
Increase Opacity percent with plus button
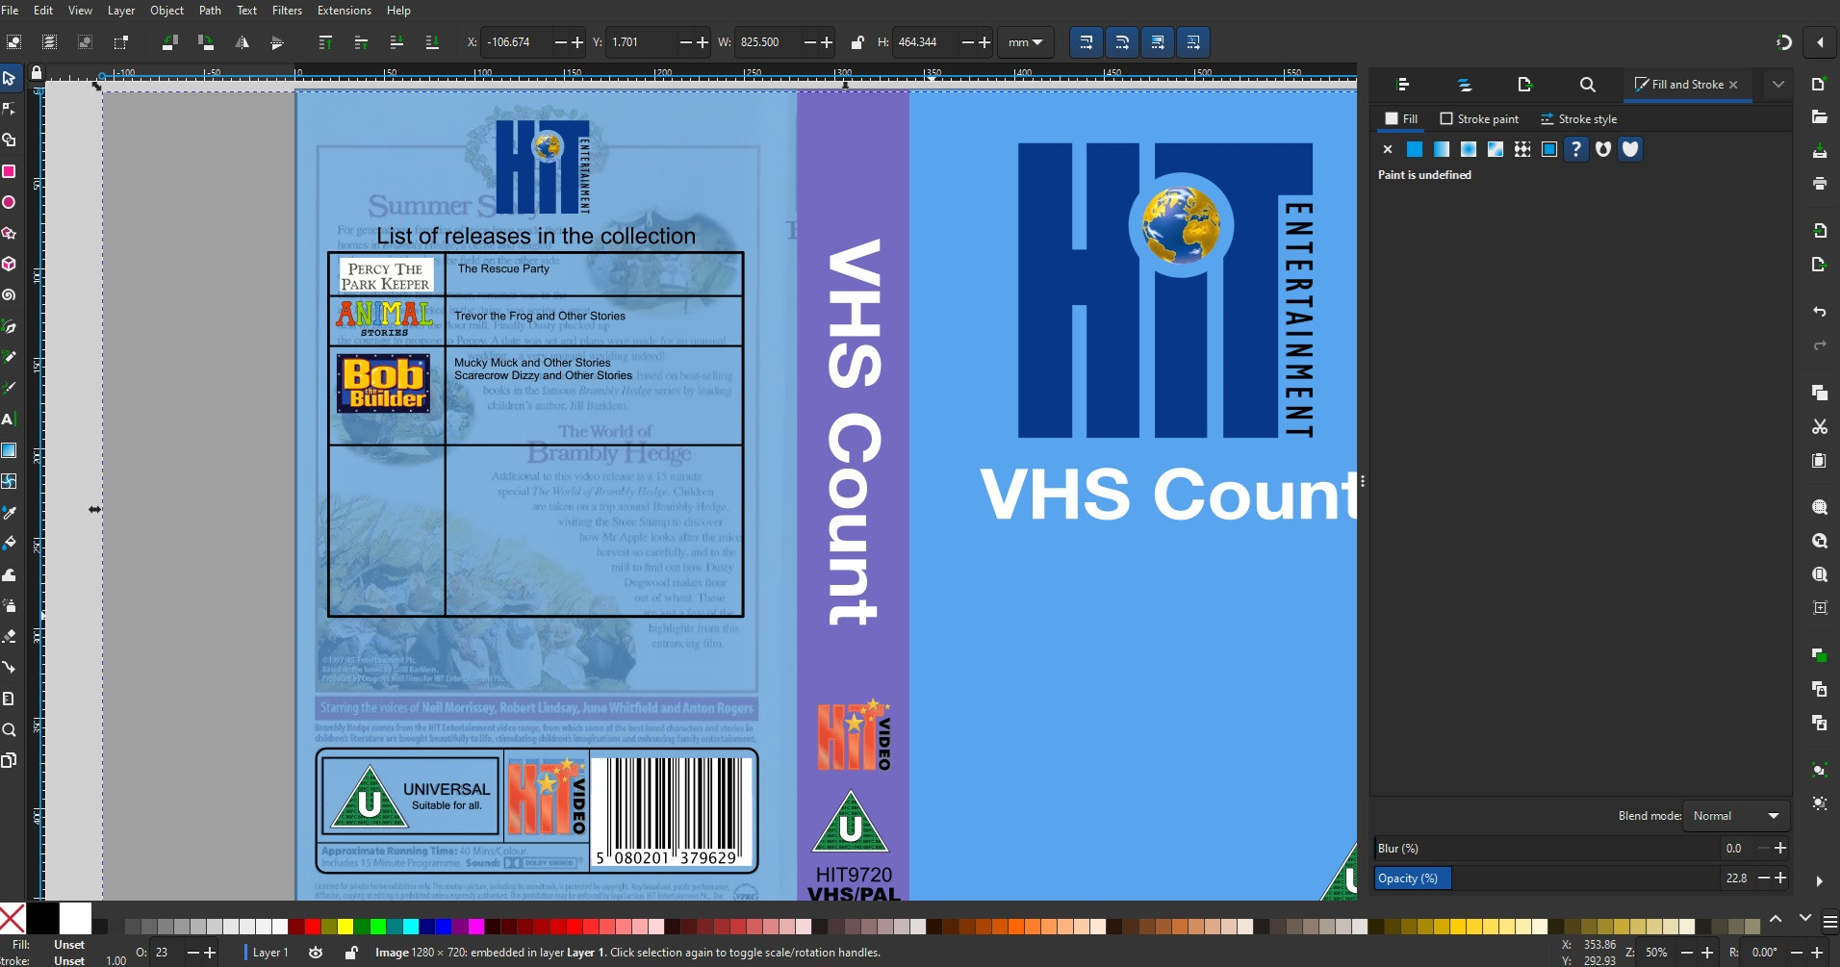tap(1780, 878)
